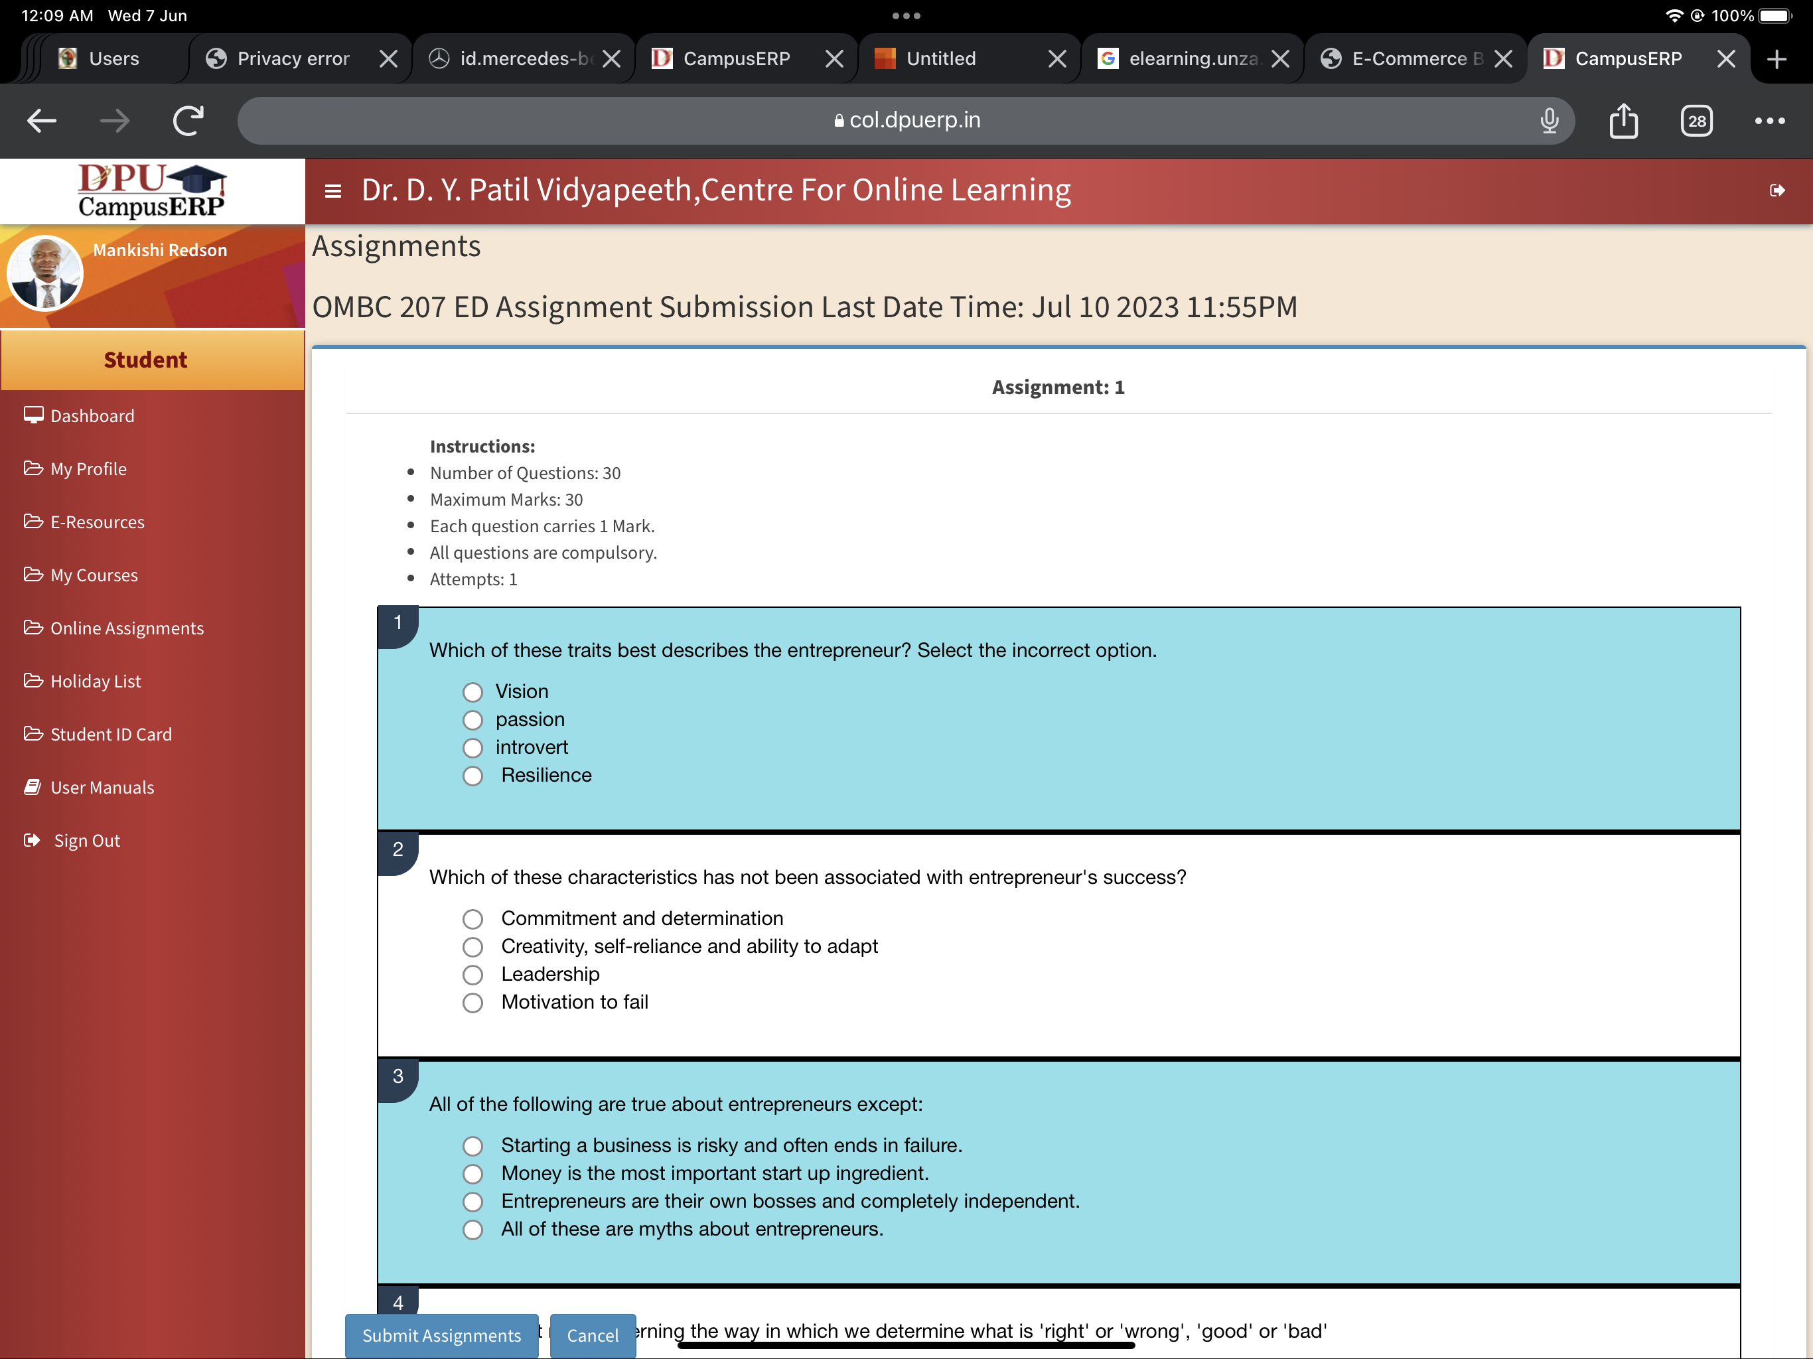
Task: Switch to the elearning.unza browser tab
Action: 1191,59
